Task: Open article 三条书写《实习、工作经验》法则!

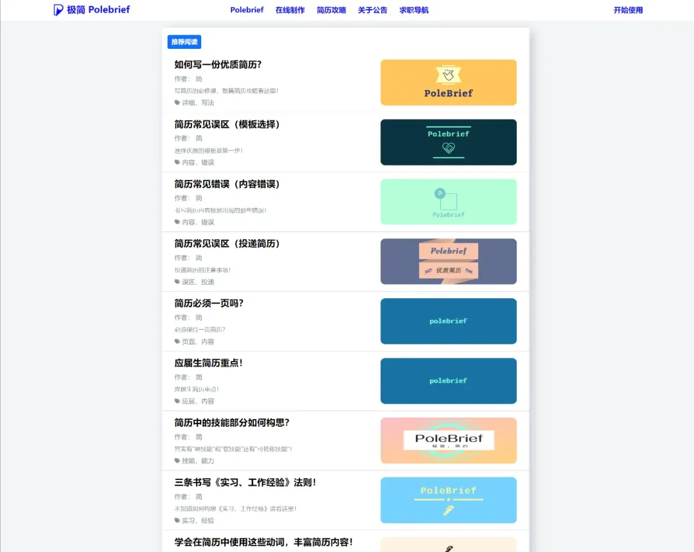Action: 245,483
